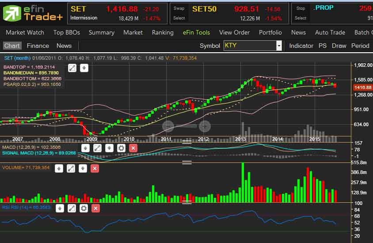
Task: Click the RSI (14) legend label
Action: (26, 207)
